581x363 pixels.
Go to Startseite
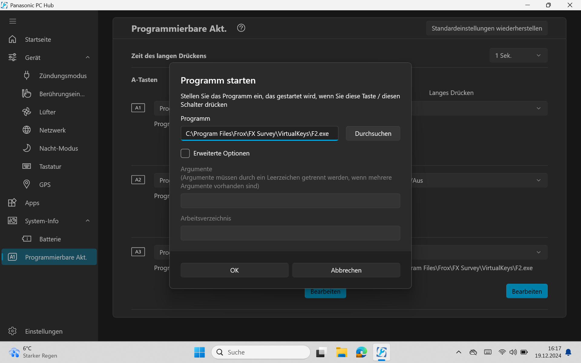coord(38,39)
